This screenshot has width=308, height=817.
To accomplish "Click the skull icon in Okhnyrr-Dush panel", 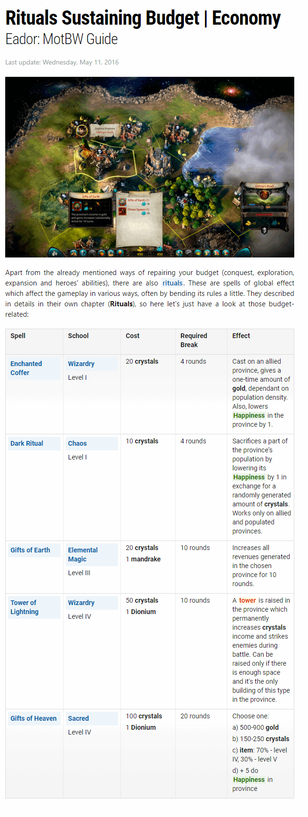I will coord(264,230).
